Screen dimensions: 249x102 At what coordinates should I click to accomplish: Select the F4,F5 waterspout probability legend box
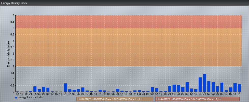pos(197,99)
